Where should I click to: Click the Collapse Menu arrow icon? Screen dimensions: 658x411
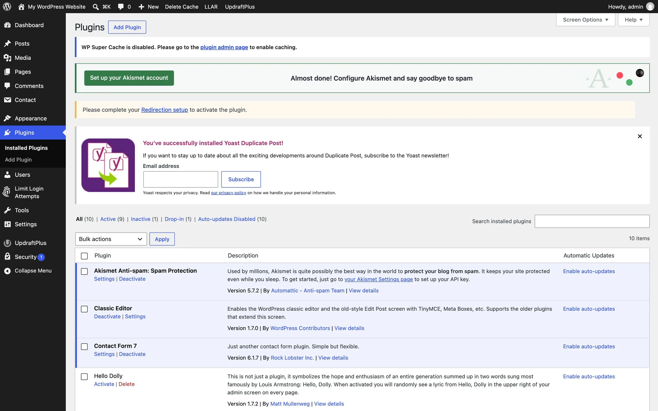click(7, 271)
